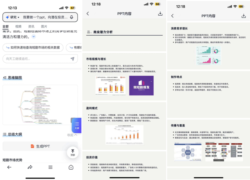Open the 思维脑图 mind map thumbnail
Viewport: 250px width, 180px height.
tap(40, 105)
